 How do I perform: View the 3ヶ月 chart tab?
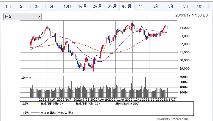(112, 6)
